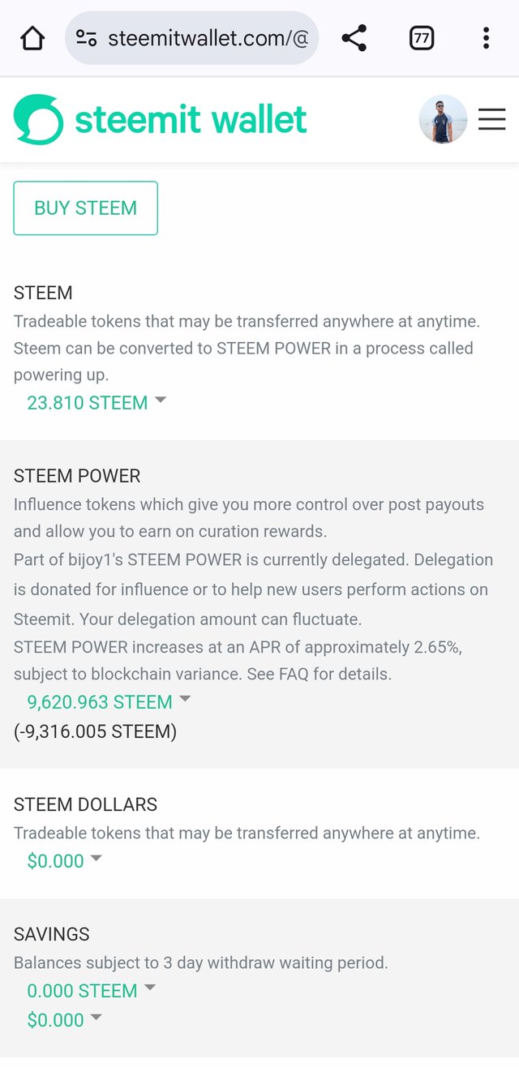This screenshot has width=519, height=1067.
Task: Click the Steemit speech-bubble logo icon
Action: (38, 120)
